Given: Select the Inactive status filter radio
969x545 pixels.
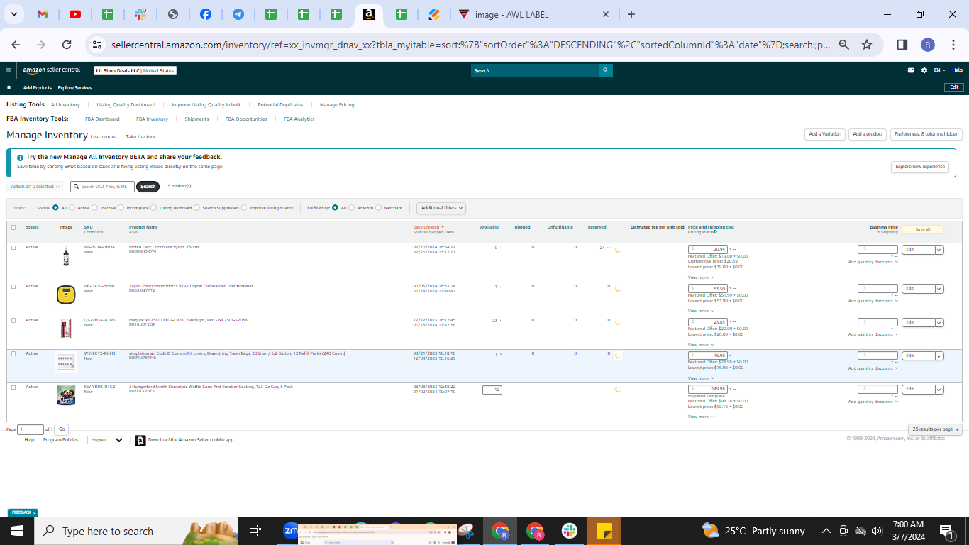Looking at the screenshot, I should click(x=96, y=208).
